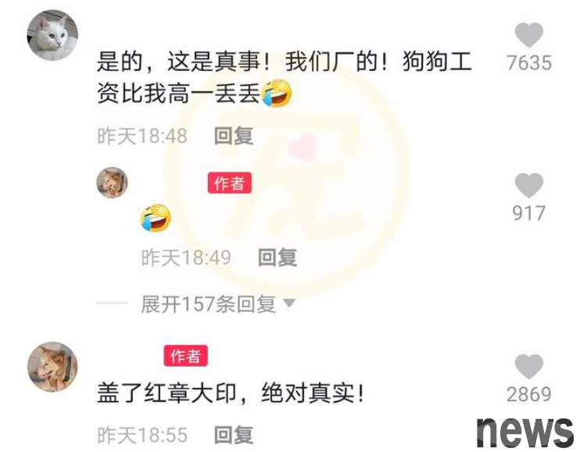This screenshot has height=452, width=580.
Task: Click the 2869 like count
Action: pos(529,394)
